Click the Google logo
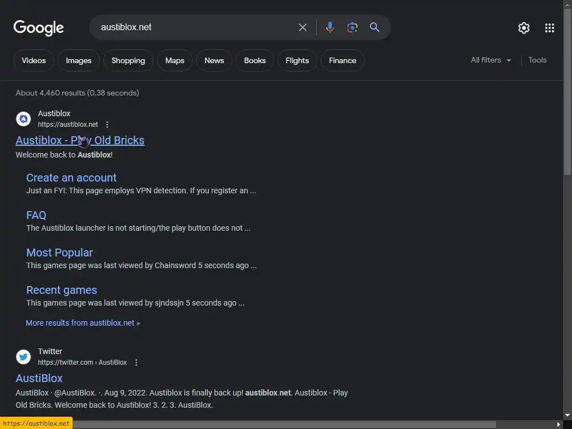Screen dimensions: 572x429 coord(39,28)
